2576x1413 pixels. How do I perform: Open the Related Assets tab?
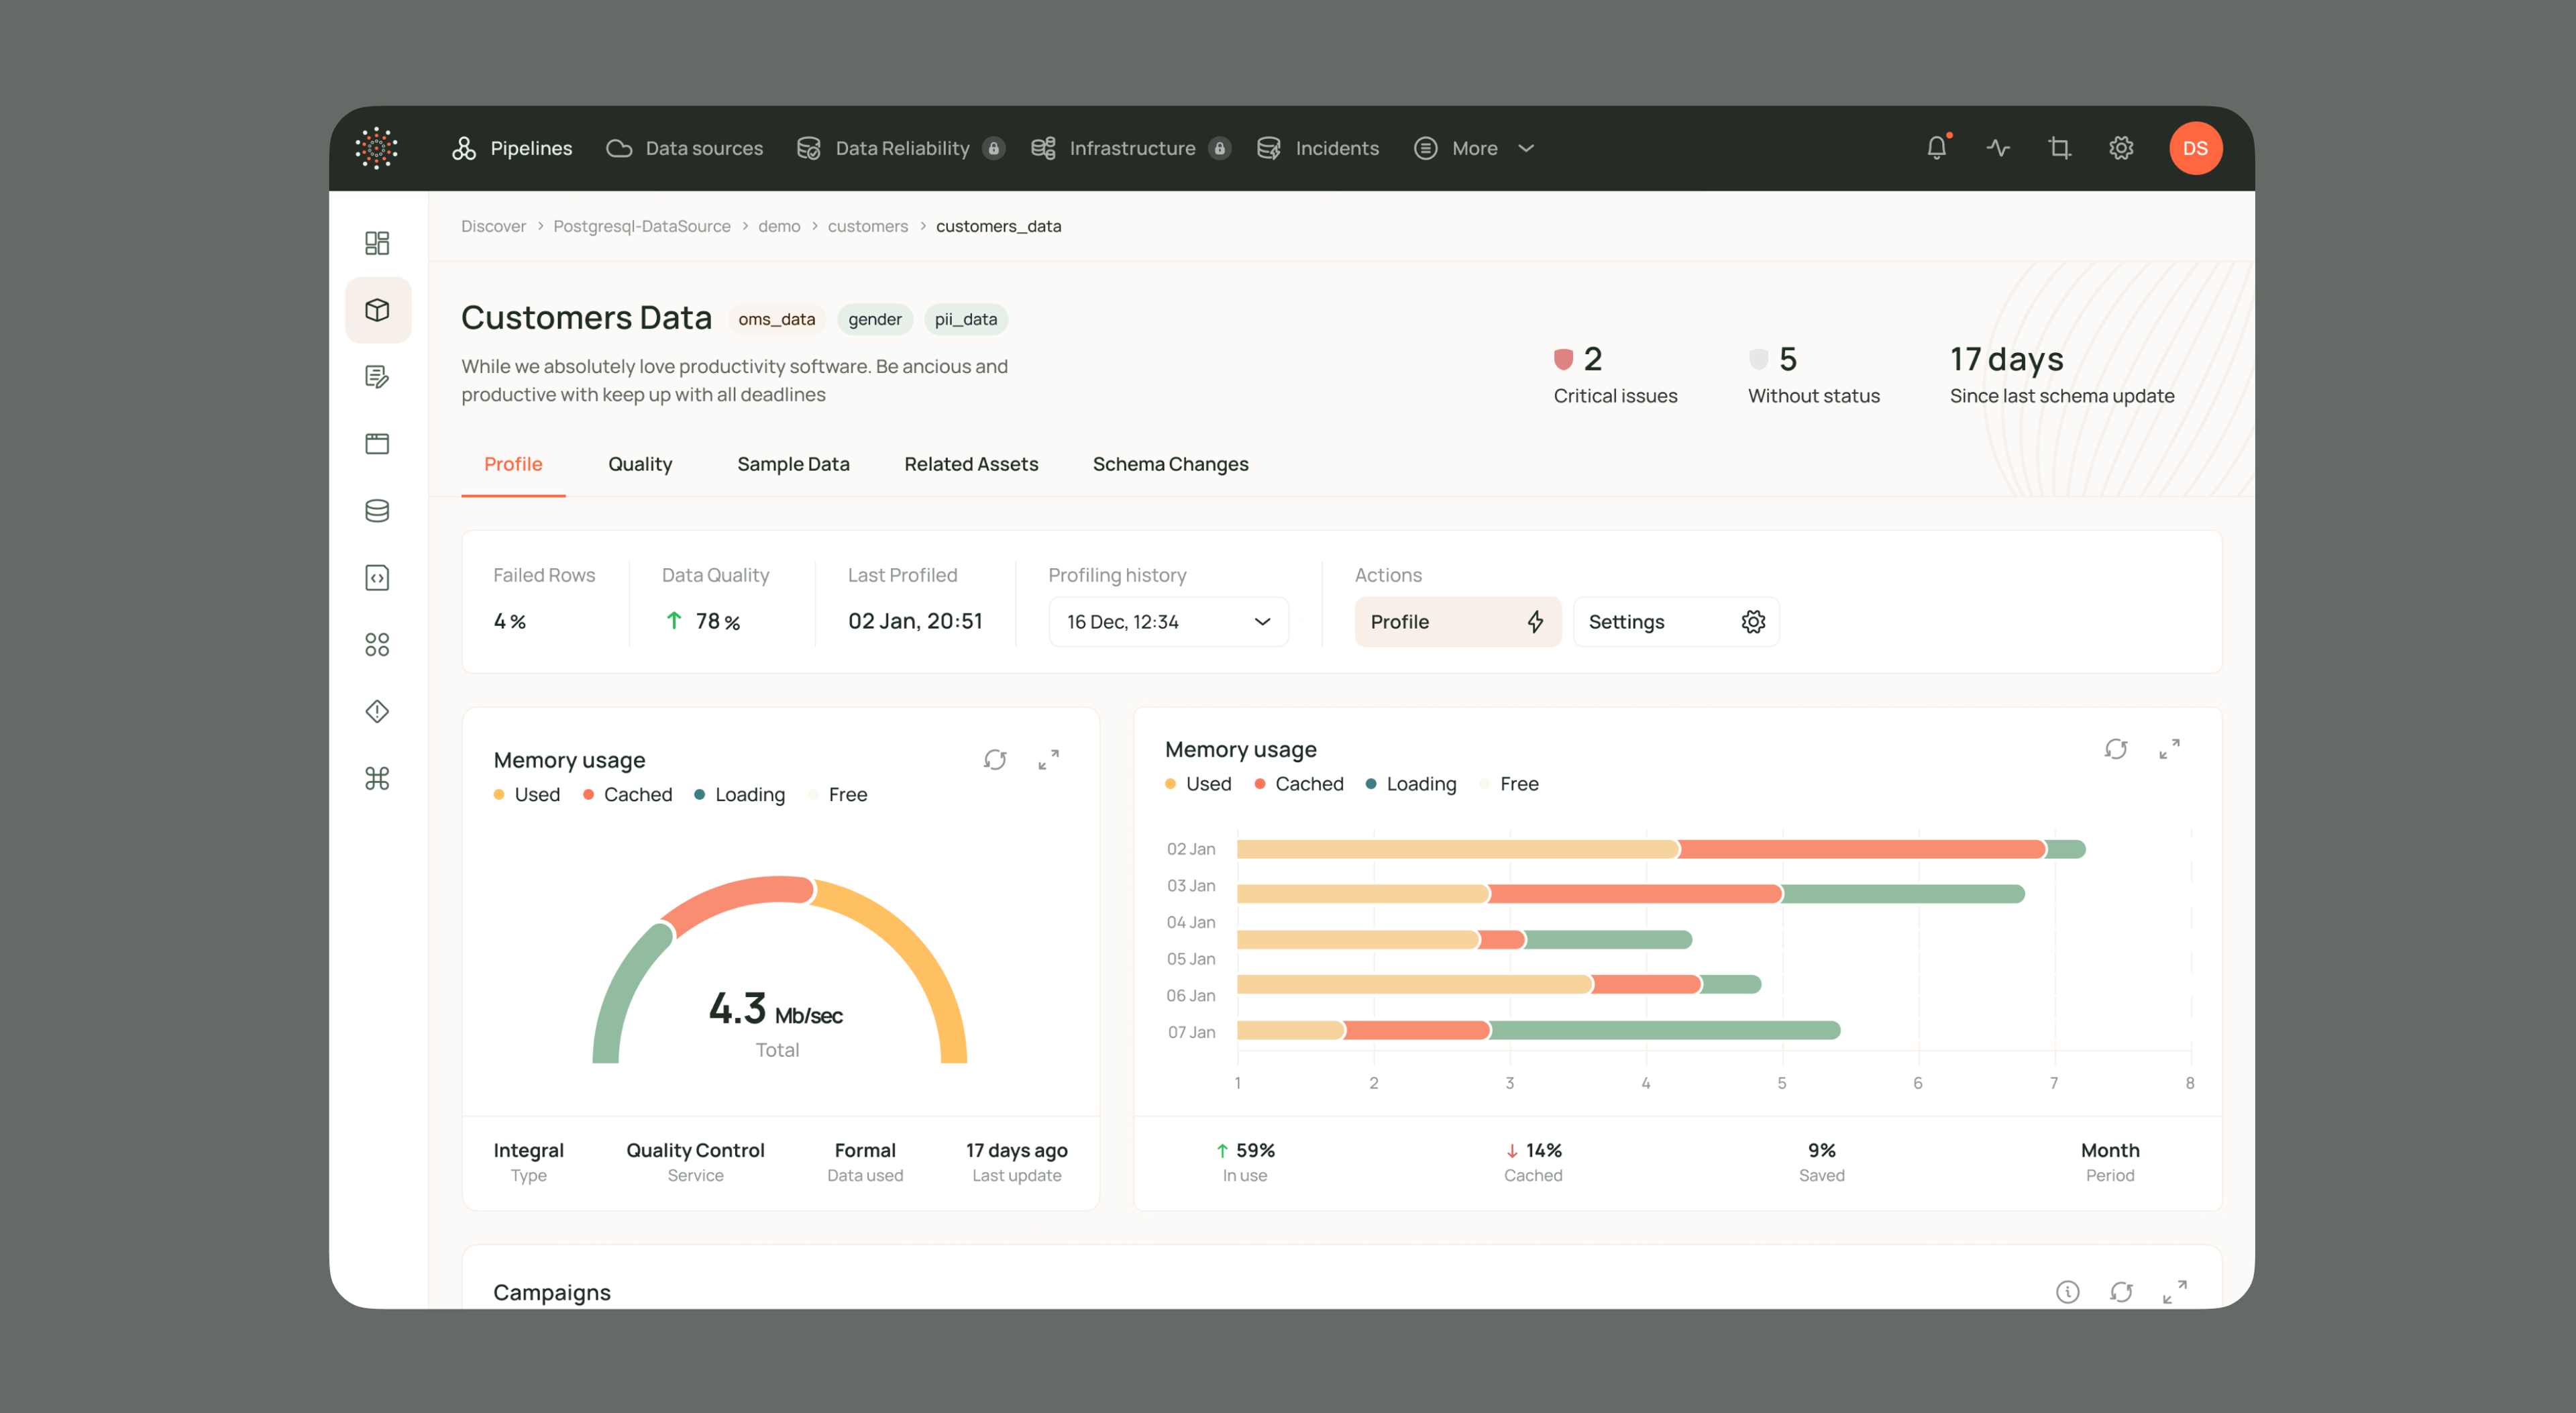[971, 464]
